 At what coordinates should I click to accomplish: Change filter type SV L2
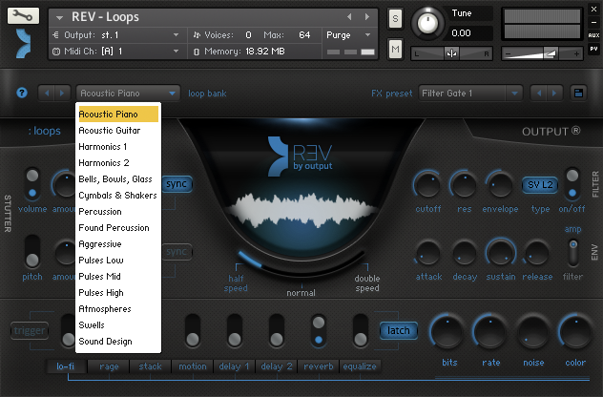click(540, 184)
